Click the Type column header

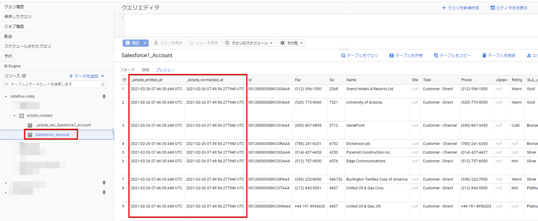point(427,80)
